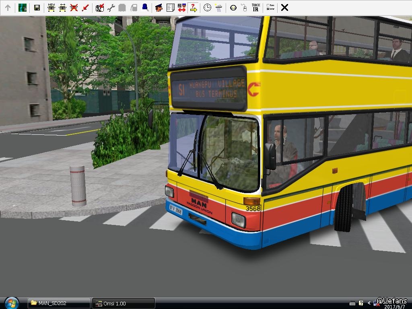Open the wrench repair tool
Screen dimensions: 412x309
(111, 8)
